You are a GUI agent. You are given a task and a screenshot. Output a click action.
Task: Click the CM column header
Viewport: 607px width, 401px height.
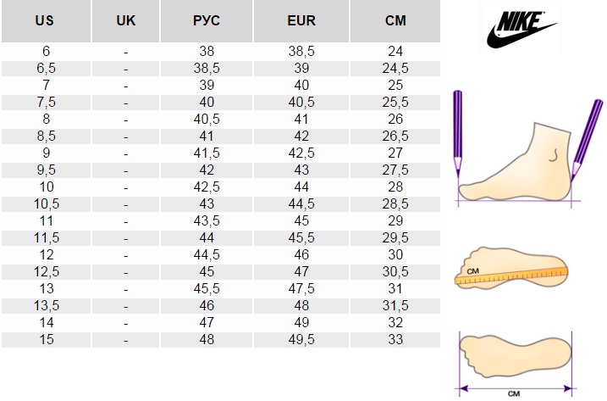click(x=395, y=21)
